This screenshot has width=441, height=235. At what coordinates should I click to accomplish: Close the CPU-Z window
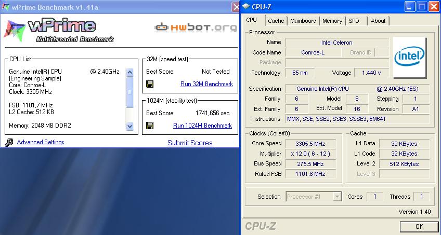[x=433, y=6]
